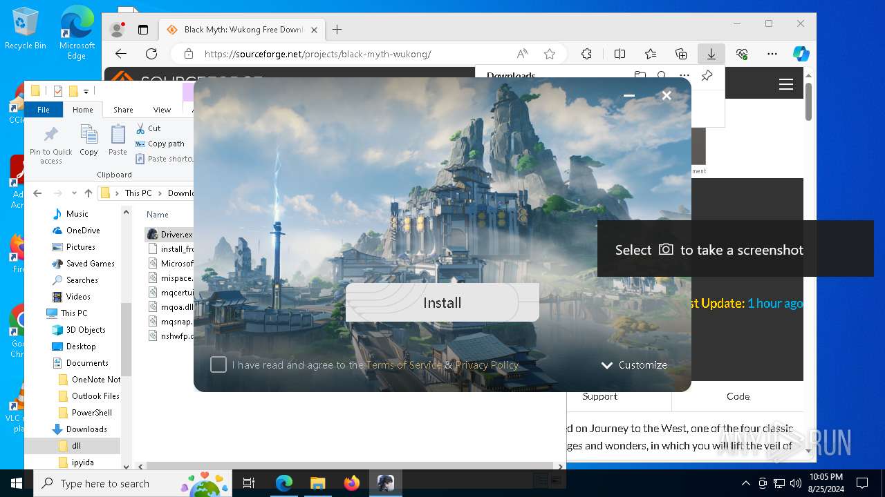Switch to the Share ribbon tab
Viewport: 885px width, 497px height.
point(123,110)
